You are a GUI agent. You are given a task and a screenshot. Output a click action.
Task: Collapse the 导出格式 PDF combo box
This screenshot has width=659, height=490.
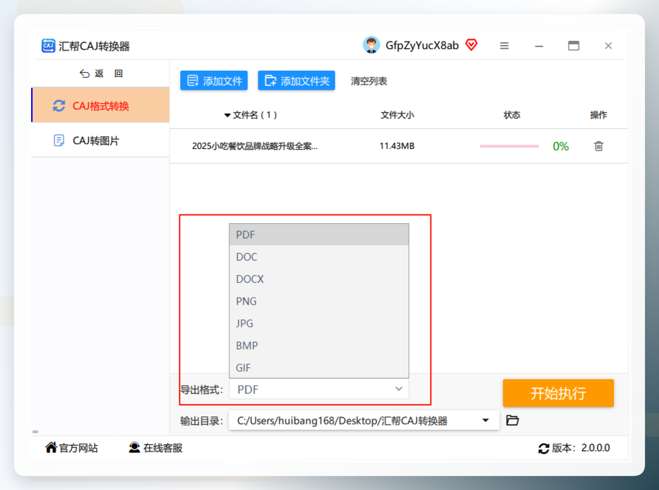[x=319, y=389]
